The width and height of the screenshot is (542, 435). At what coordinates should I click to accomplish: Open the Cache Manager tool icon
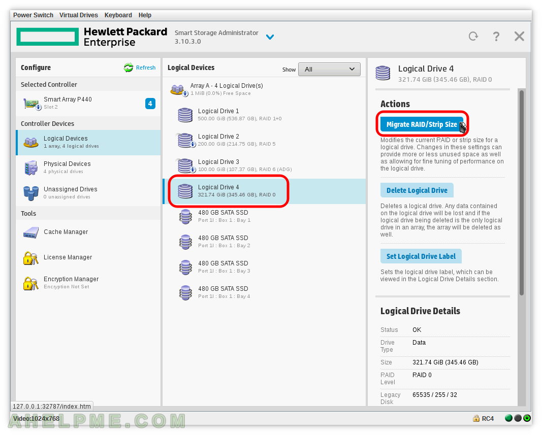coord(31,232)
